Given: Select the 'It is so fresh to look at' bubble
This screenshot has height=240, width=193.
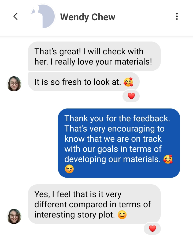Looking at the screenshot, I should click(84, 82).
